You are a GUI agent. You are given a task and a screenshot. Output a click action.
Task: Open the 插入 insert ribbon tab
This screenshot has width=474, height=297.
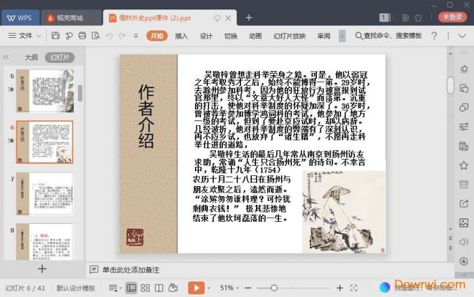[x=181, y=36]
